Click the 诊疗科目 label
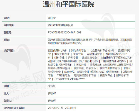The width and height of the screenshot is (139, 111). click(9, 51)
